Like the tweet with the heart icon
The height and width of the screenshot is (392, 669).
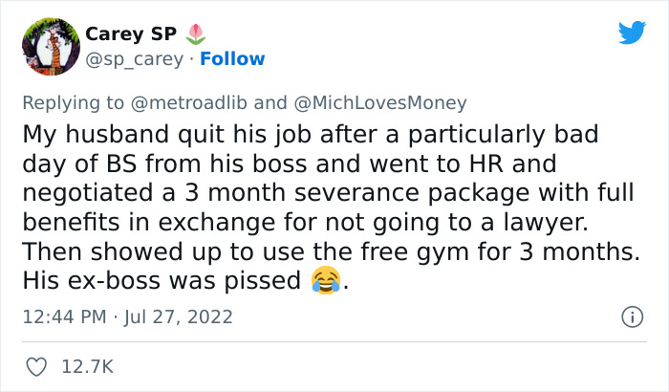[x=37, y=366]
